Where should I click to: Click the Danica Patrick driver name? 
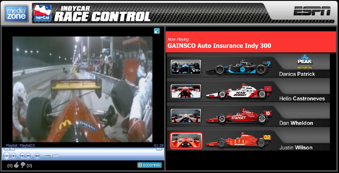point(297,74)
